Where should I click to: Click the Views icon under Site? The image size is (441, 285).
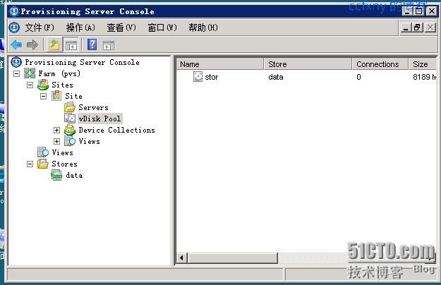70,141
